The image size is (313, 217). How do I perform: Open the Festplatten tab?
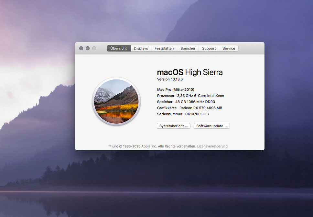tap(164, 48)
